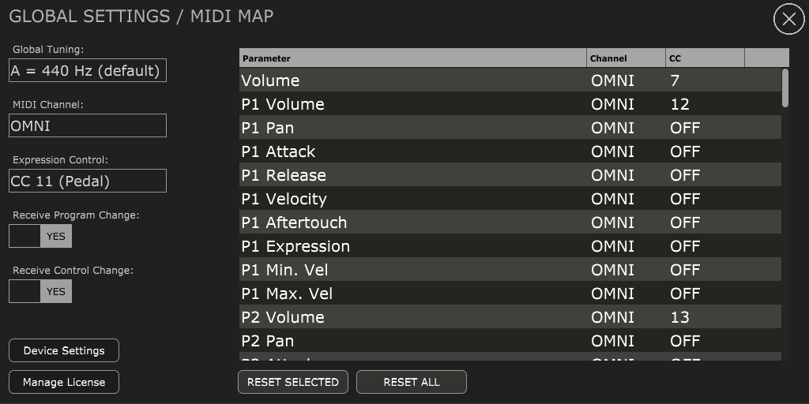
Task: Sort by the Channel column header
Action: [x=627, y=58]
